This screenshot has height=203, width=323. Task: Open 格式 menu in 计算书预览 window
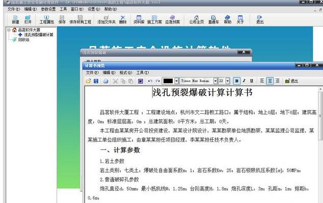click(126, 73)
